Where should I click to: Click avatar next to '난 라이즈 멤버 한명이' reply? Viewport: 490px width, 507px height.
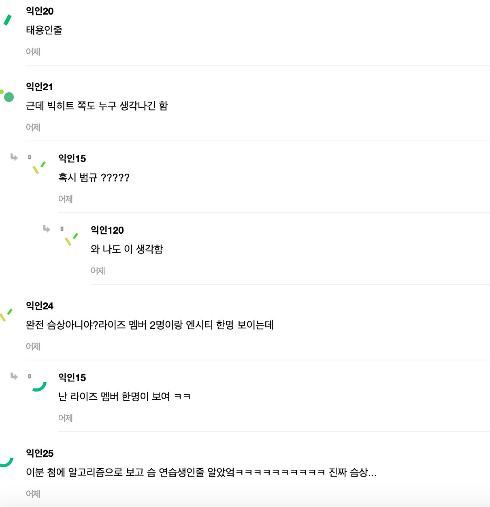(39, 386)
